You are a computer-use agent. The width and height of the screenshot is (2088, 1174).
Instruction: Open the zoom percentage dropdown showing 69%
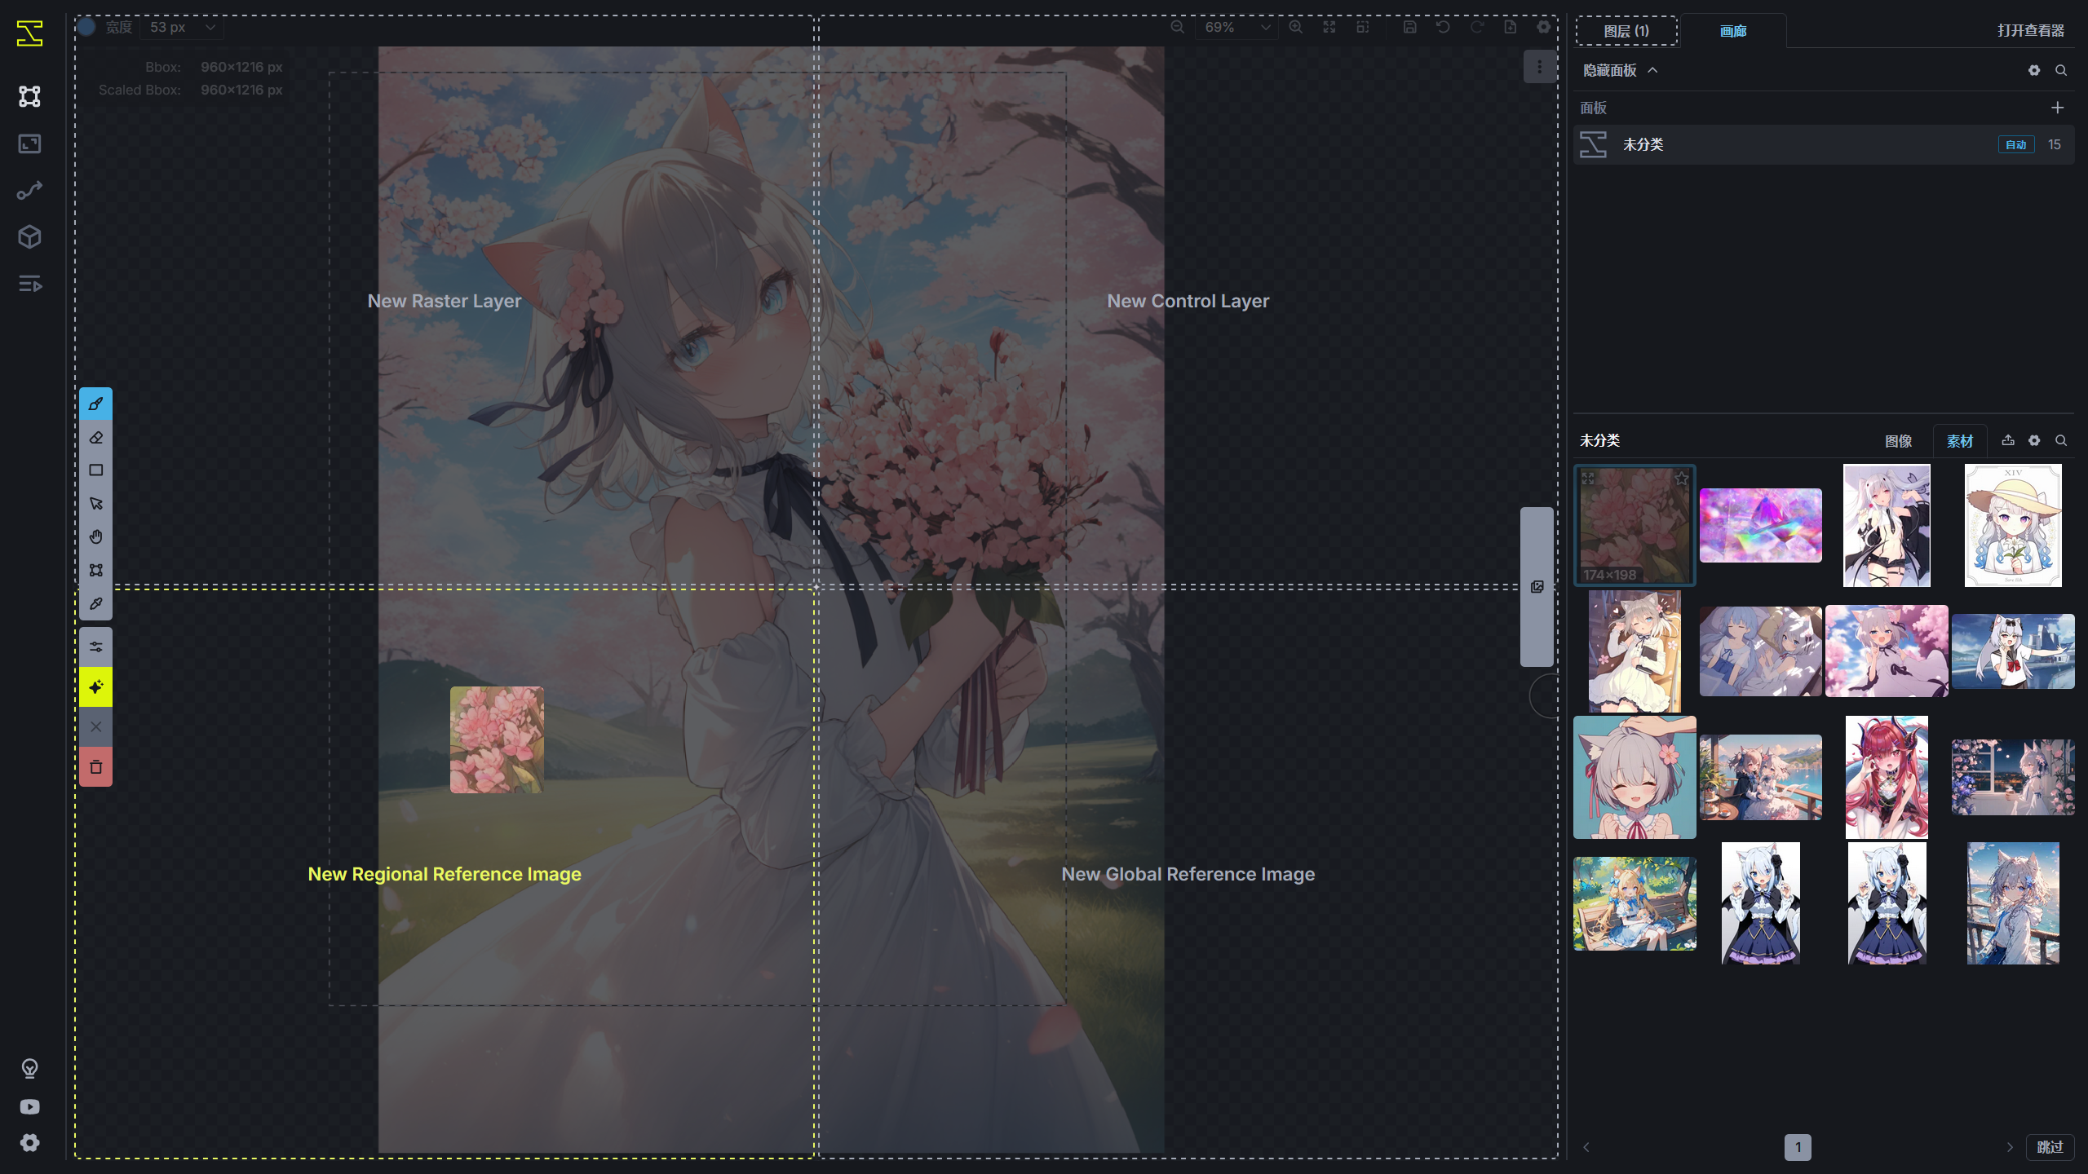(x=1236, y=27)
